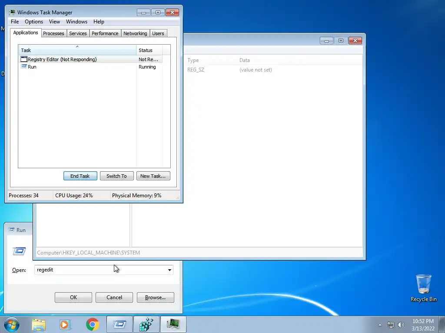
Task: Click the Registry Editor status bar path
Action: tap(88, 253)
